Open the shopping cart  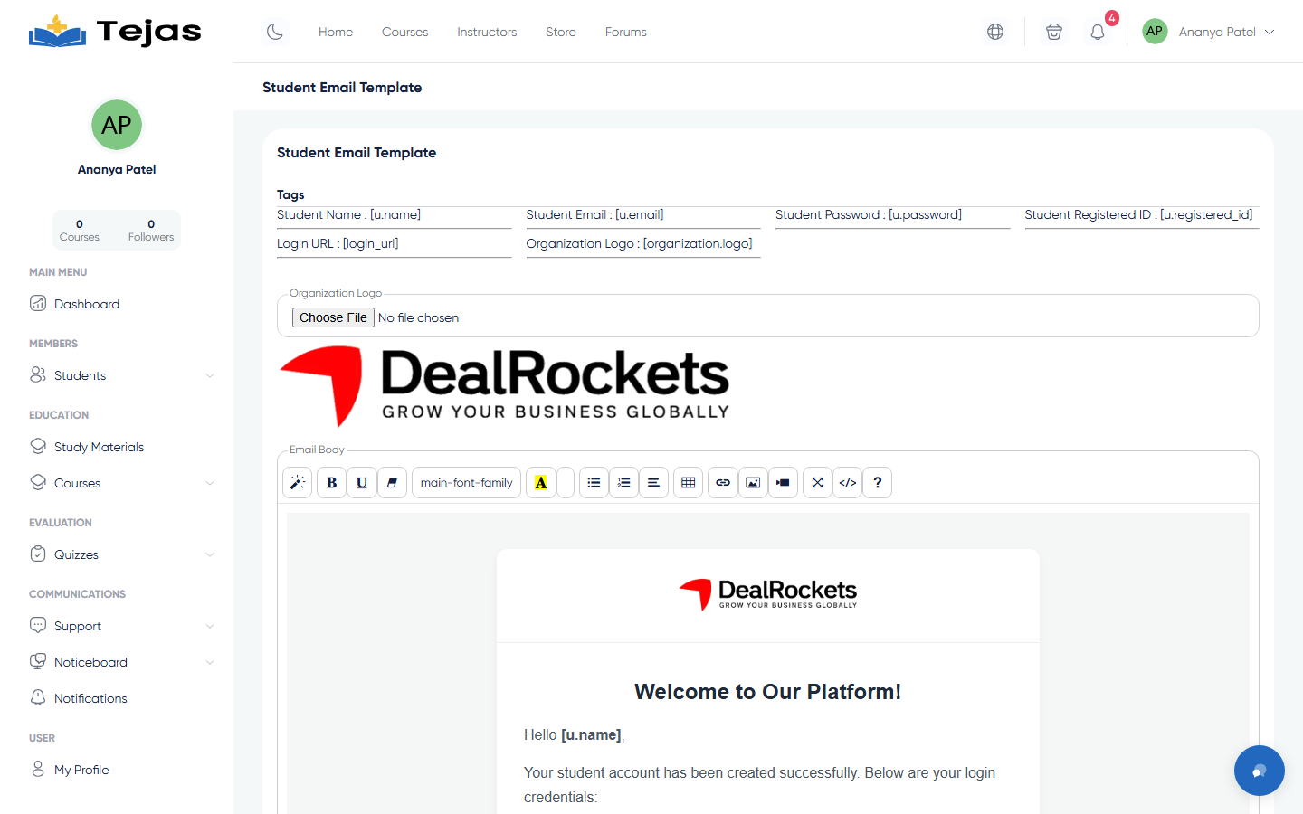point(1054,32)
